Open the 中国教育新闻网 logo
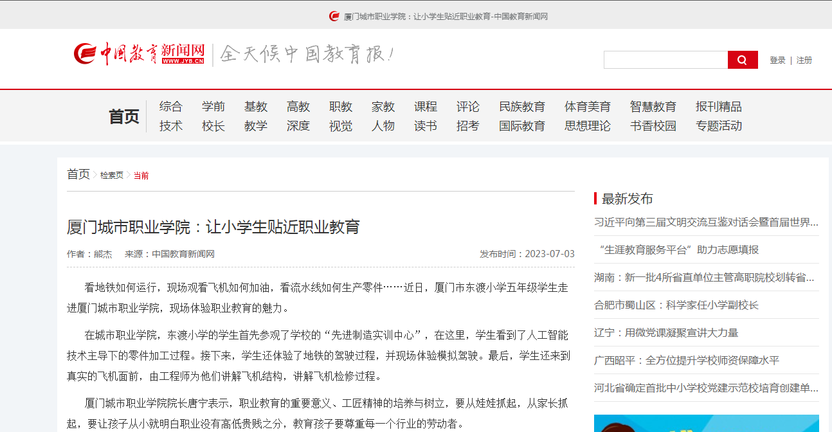This screenshot has width=832, height=432. (x=139, y=54)
